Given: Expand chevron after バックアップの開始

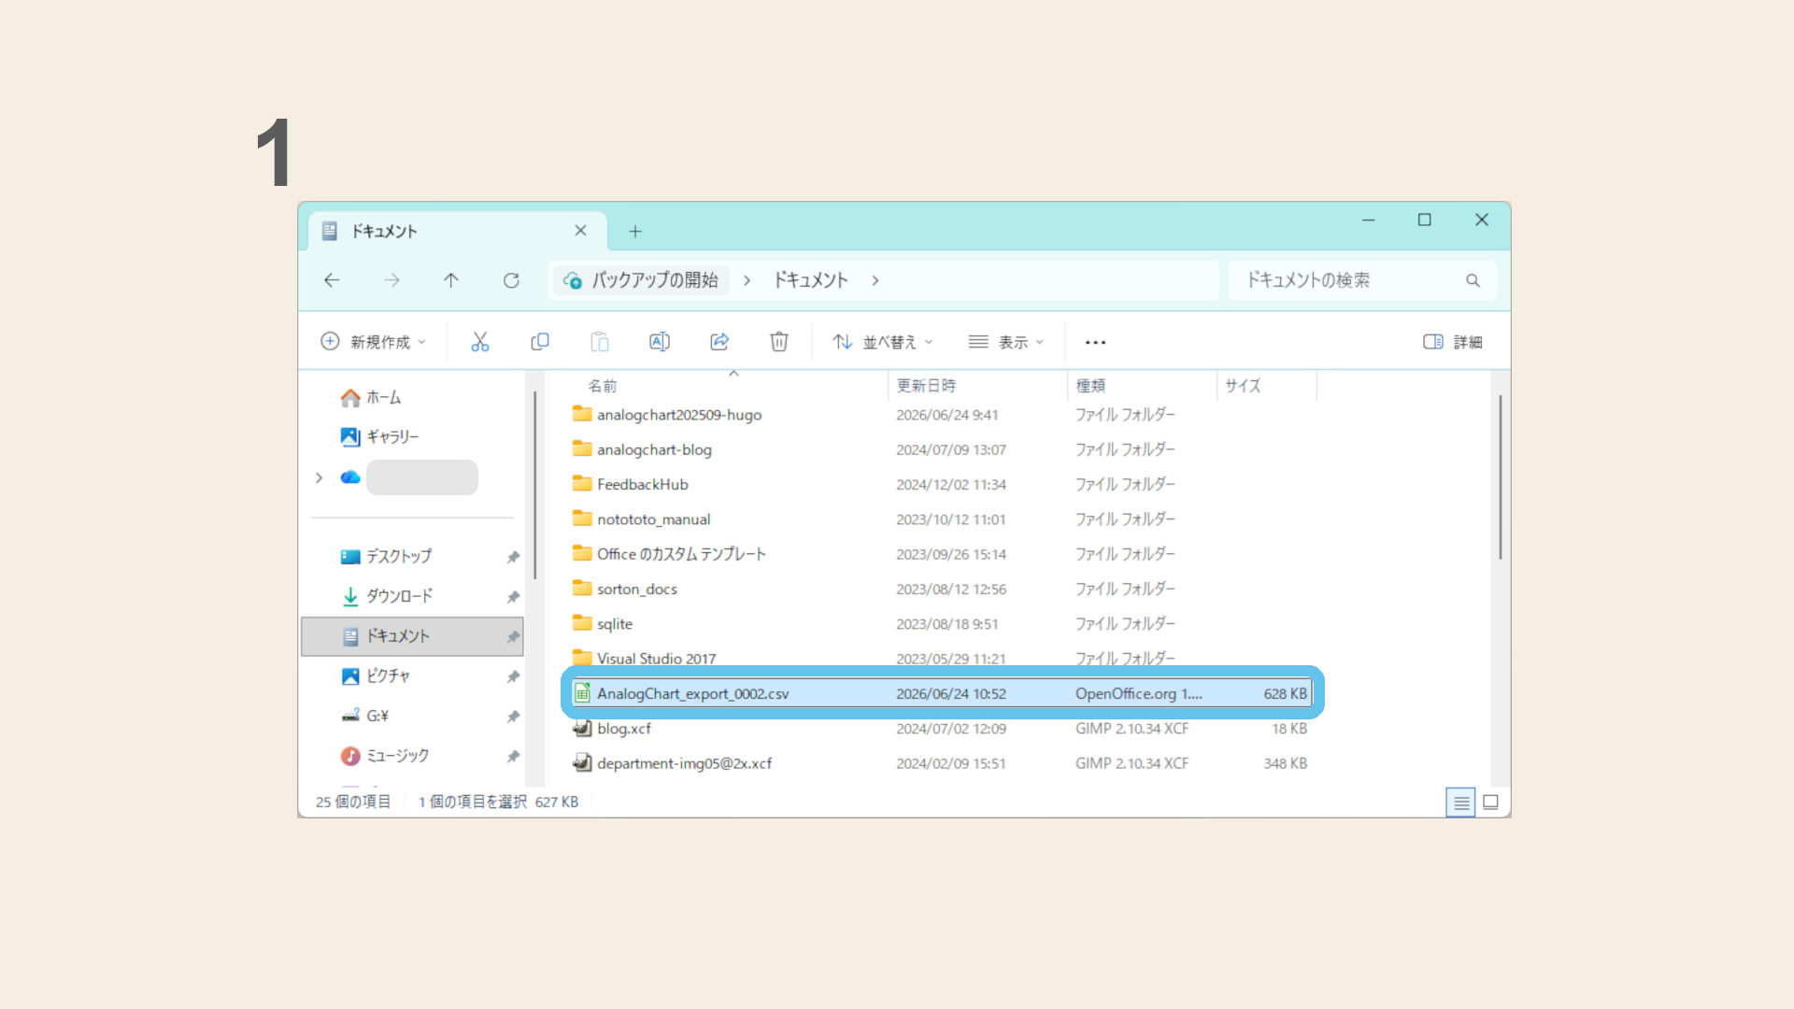Looking at the screenshot, I should click(747, 280).
